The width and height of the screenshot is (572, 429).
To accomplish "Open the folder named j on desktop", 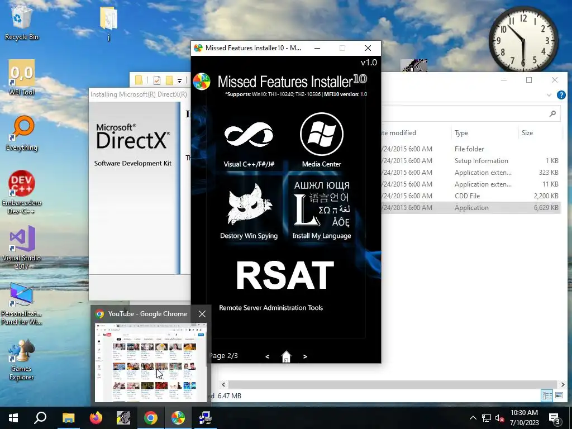I will pyautogui.click(x=108, y=23).
